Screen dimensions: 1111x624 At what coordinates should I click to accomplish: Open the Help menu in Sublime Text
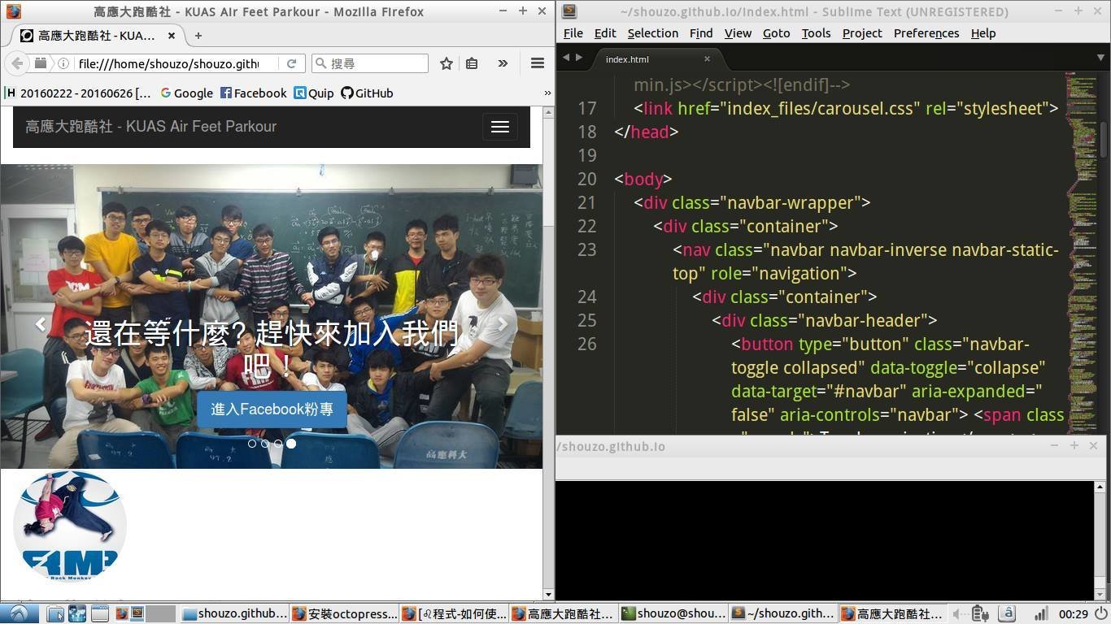(x=983, y=33)
